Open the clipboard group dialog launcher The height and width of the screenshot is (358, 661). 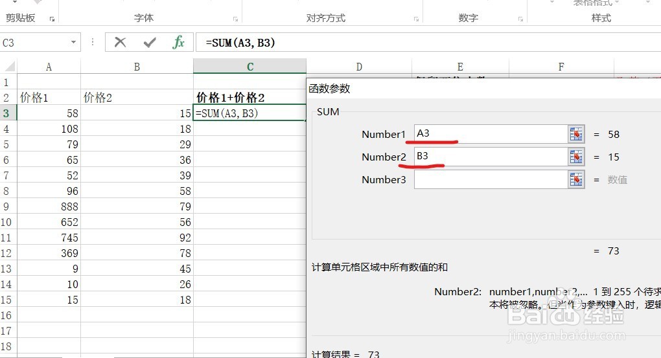(x=52, y=19)
